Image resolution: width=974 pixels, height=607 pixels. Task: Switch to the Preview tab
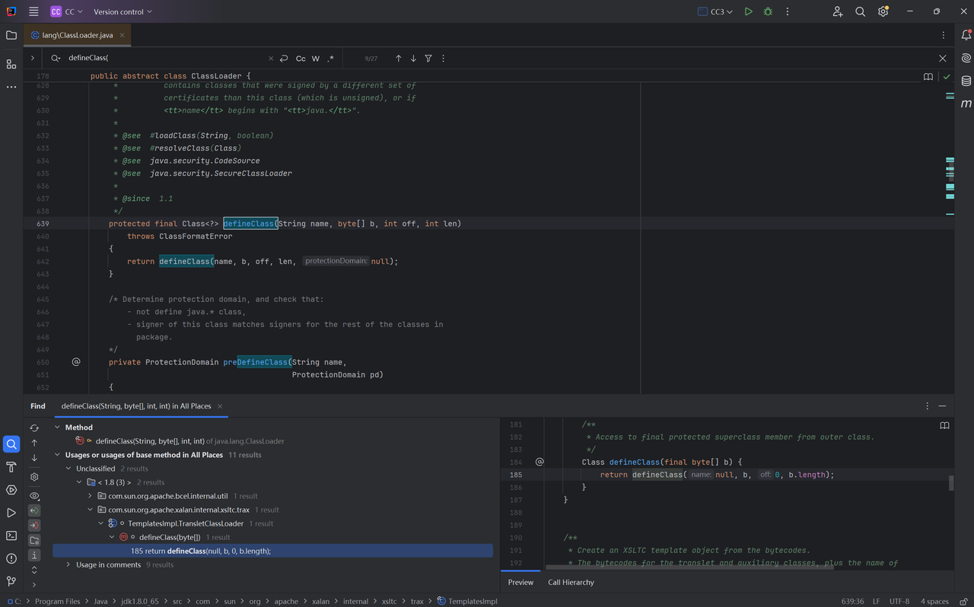click(x=520, y=582)
